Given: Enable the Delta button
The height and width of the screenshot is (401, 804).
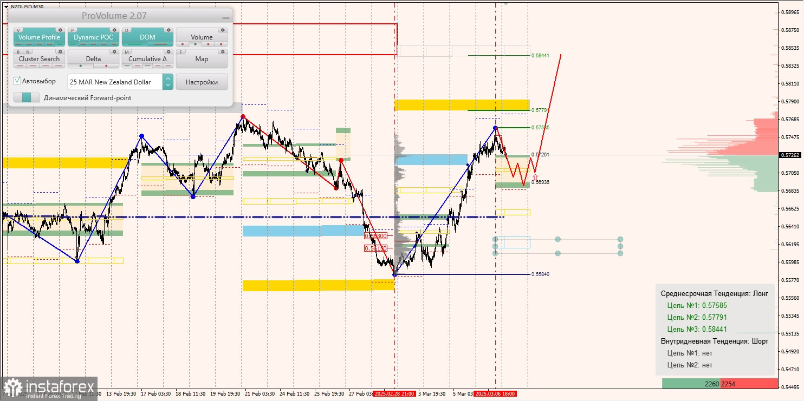Looking at the screenshot, I should (93, 58).
